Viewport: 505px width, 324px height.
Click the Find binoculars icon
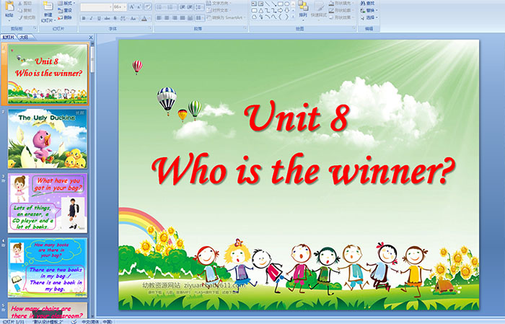pos(363,3)
